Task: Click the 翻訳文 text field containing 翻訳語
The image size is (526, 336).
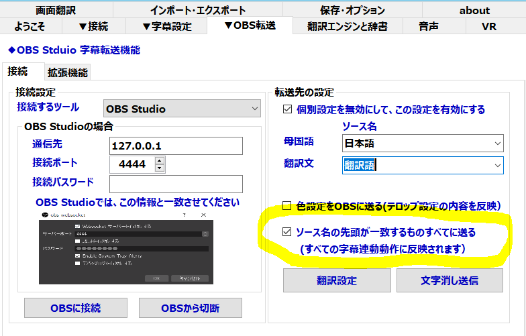Action: [417, 165]
